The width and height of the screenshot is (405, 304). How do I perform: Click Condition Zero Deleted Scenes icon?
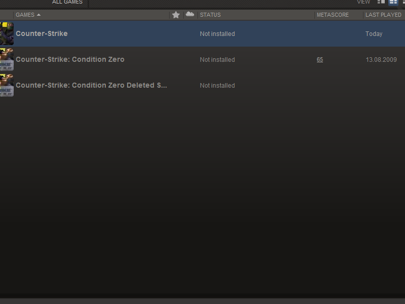coord(7,85)
